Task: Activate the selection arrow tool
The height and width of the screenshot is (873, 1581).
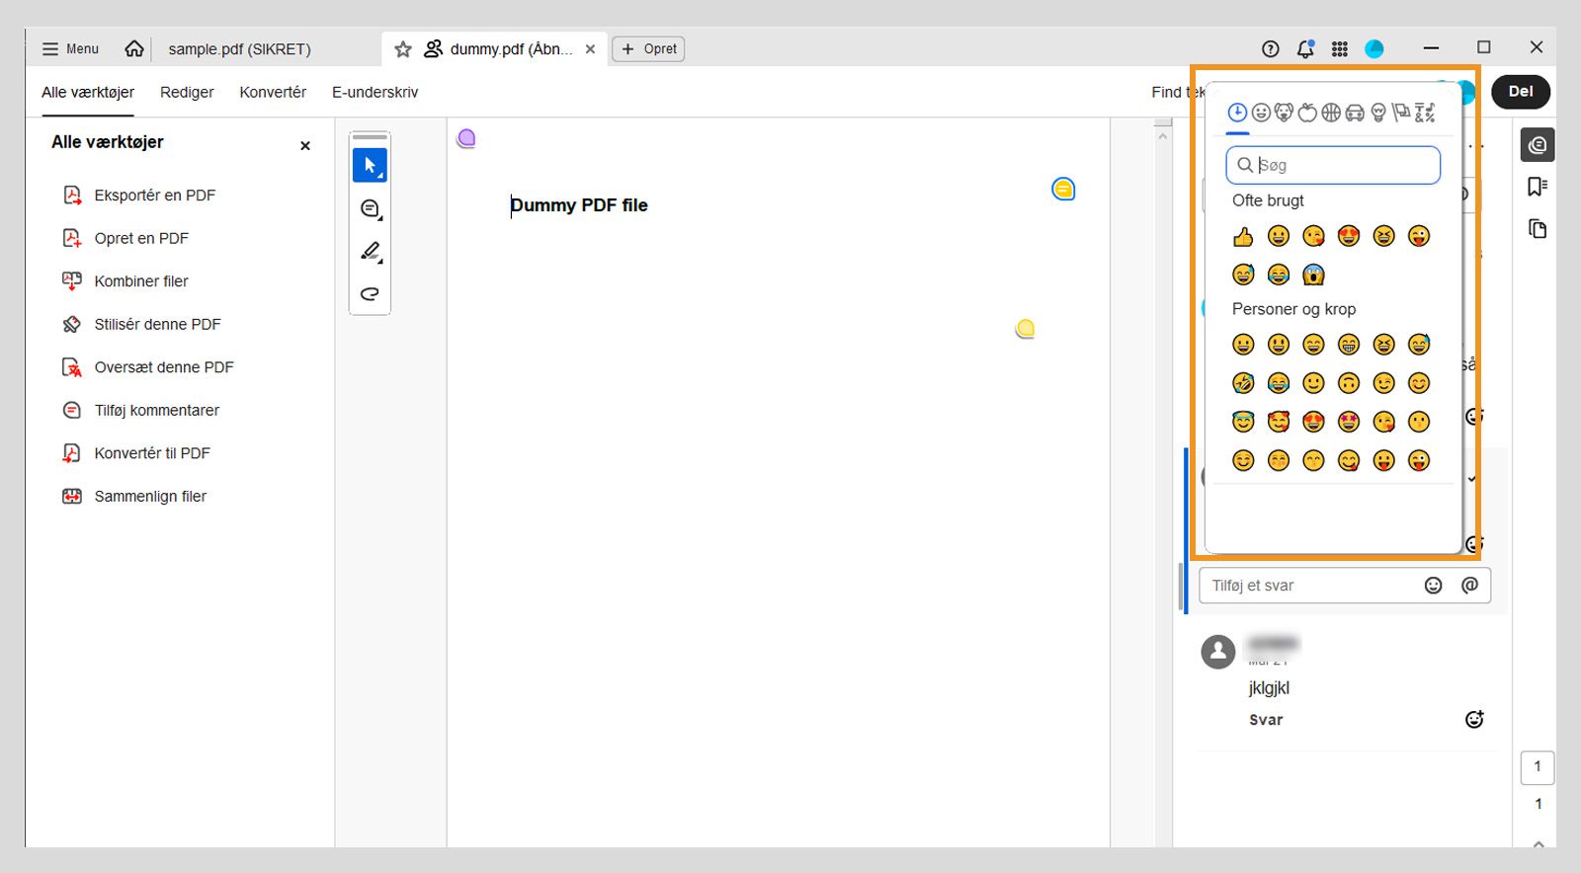Action: coord(371,165)
